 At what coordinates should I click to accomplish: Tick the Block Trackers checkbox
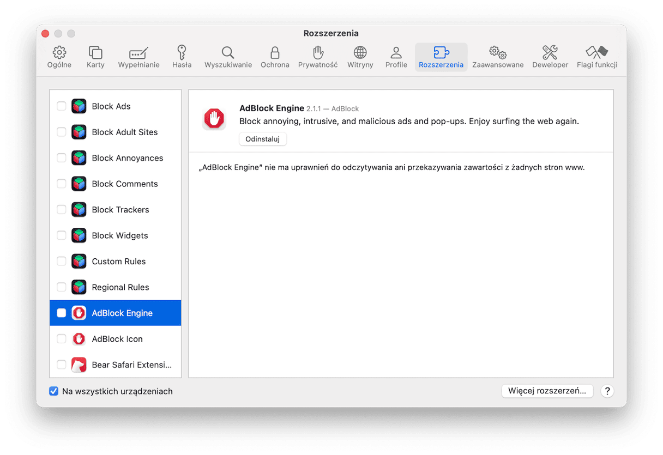coord(62,210)
